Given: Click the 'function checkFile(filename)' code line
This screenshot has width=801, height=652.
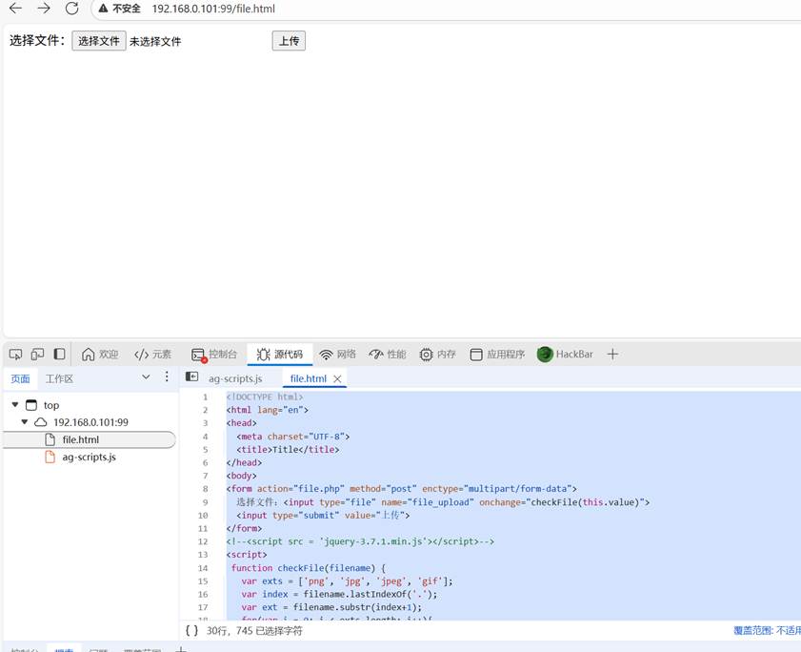Looking at the screenshot, I should click(x=309, y=568).
